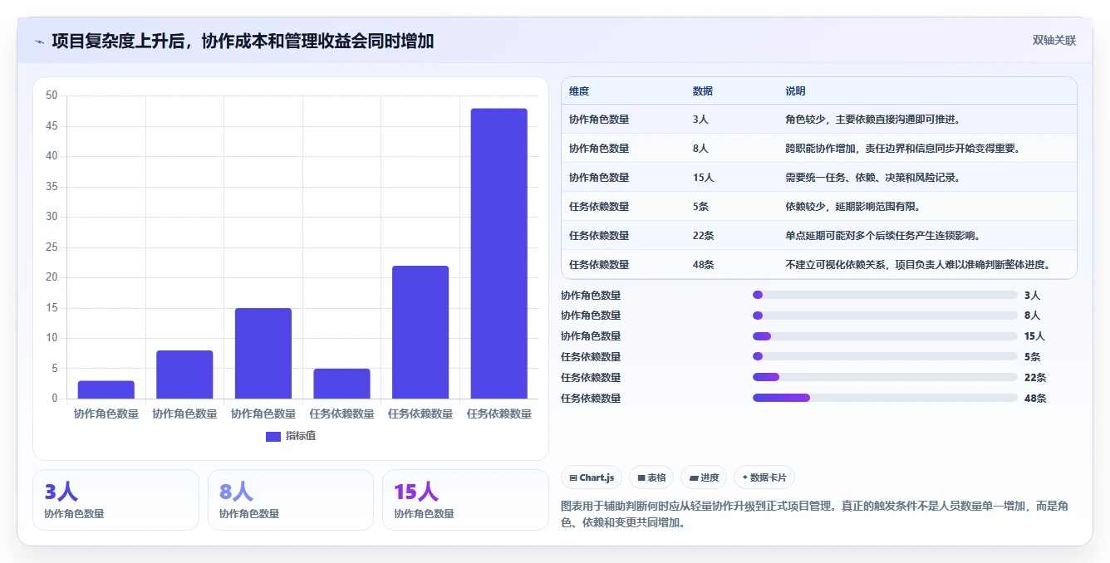Click the description starting 不建立可视化依赖关系
Screen dimensions: 1110x563
click(921, 265)
